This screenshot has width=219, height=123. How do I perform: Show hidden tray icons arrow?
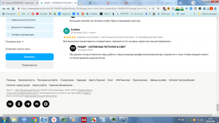point(186,120)
